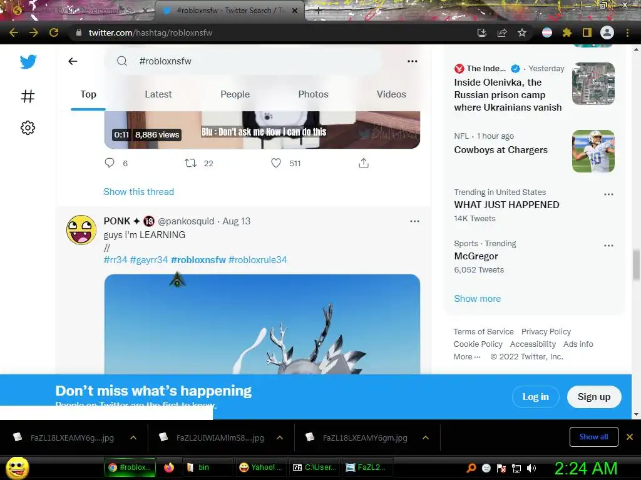The height and width of the screenshot is (480, 641).
Task: Switch to the Photos tab
Action: point(313,94)
